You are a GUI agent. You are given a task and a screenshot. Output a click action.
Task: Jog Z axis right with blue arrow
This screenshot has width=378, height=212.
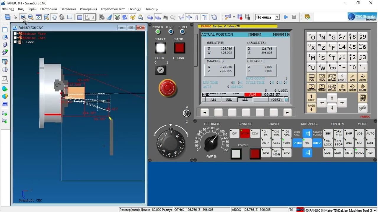[x=317, y=143]
